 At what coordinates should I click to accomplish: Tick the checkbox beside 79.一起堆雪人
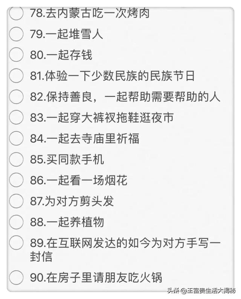[x=16, y=35]
